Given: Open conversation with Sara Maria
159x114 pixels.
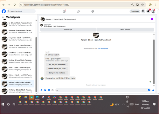Looking at the screenshot, I should click(17, 54).
